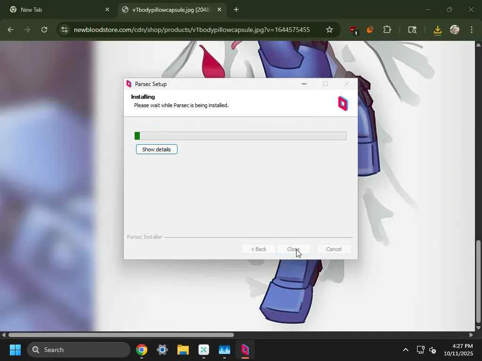
Task: Click the greyed-out Back button
Action: click(x=258, y=249)
